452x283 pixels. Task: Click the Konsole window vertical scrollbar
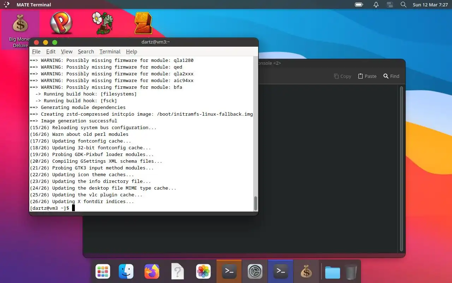(x=401, y=169)
